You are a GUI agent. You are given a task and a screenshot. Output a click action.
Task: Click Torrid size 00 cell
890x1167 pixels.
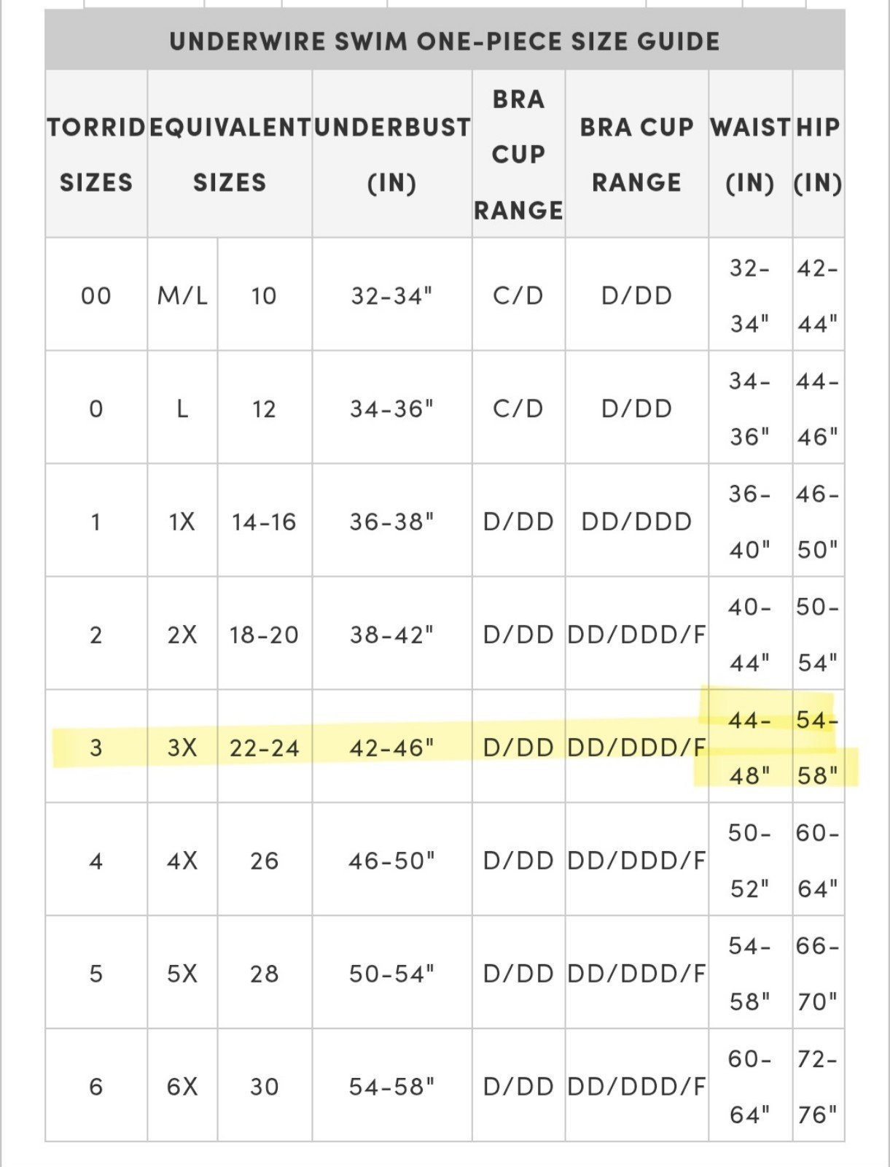tap(96, 295)
